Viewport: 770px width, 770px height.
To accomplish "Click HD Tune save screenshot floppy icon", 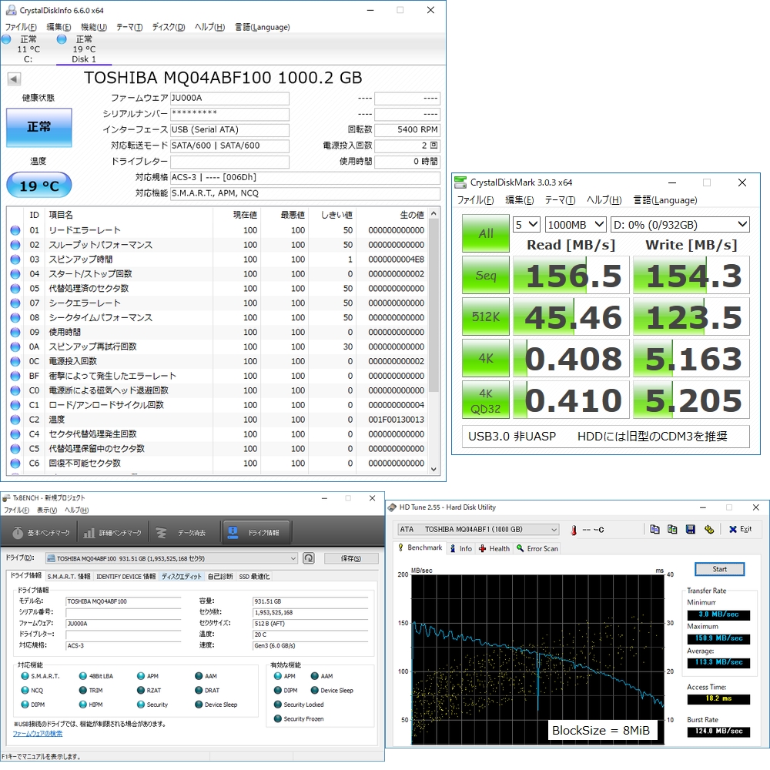I will point(691,529).
